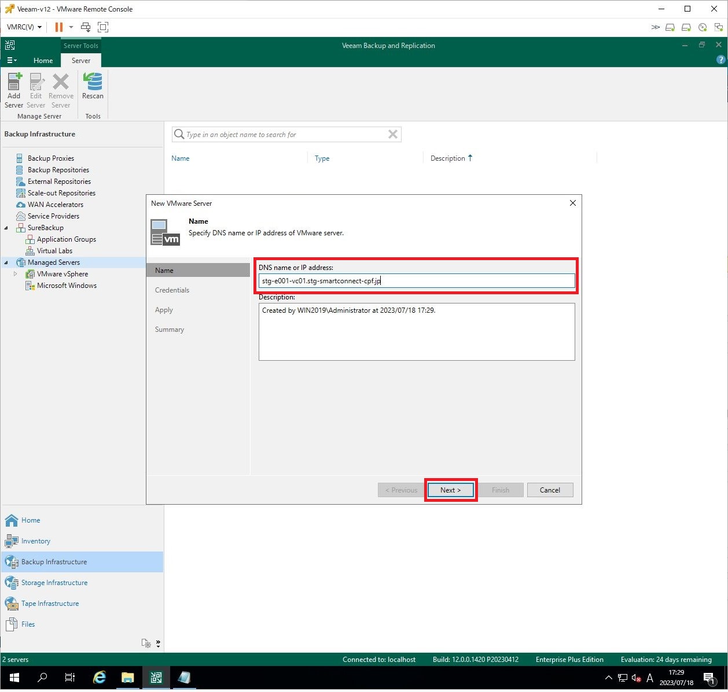Image resolution: width=728 pixels, height=692 pixels.
Task: Launch Internet Explorer from taskbar
Action: [100, 678]
